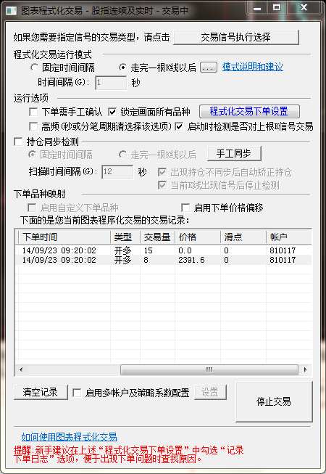Select the record row with price 2391.6
This screenshot has height=474, width=326.
(x=164, y=260)
